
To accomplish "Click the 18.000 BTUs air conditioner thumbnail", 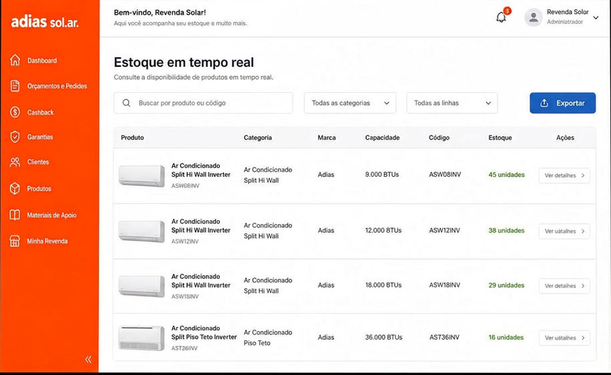I will tap(142, 286).
